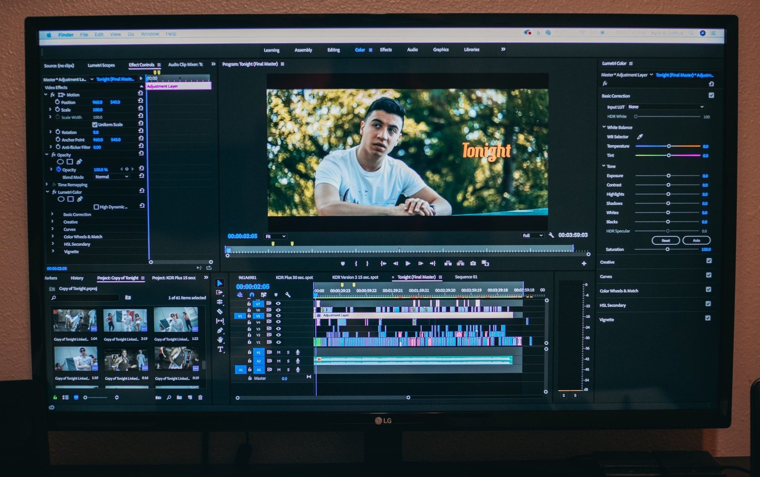Solo audio track A2

coord(288,361)
